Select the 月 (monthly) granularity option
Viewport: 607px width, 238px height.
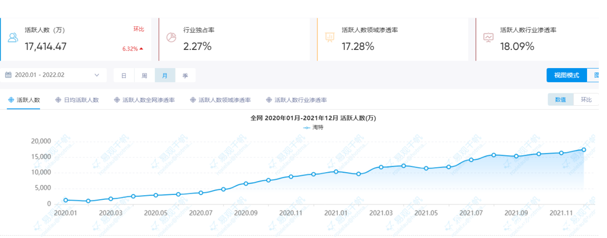[x=165, y=75]
